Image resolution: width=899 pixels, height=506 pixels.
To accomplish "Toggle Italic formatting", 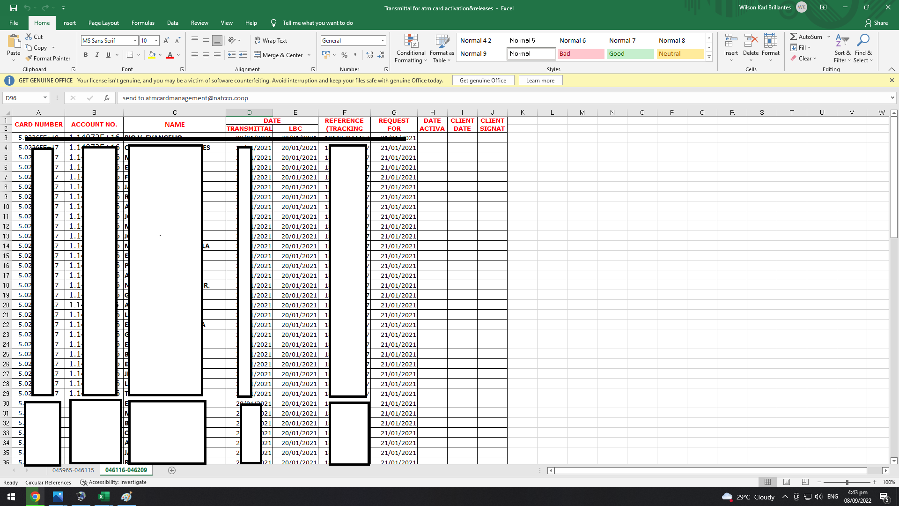I will [x=97, y=55].
